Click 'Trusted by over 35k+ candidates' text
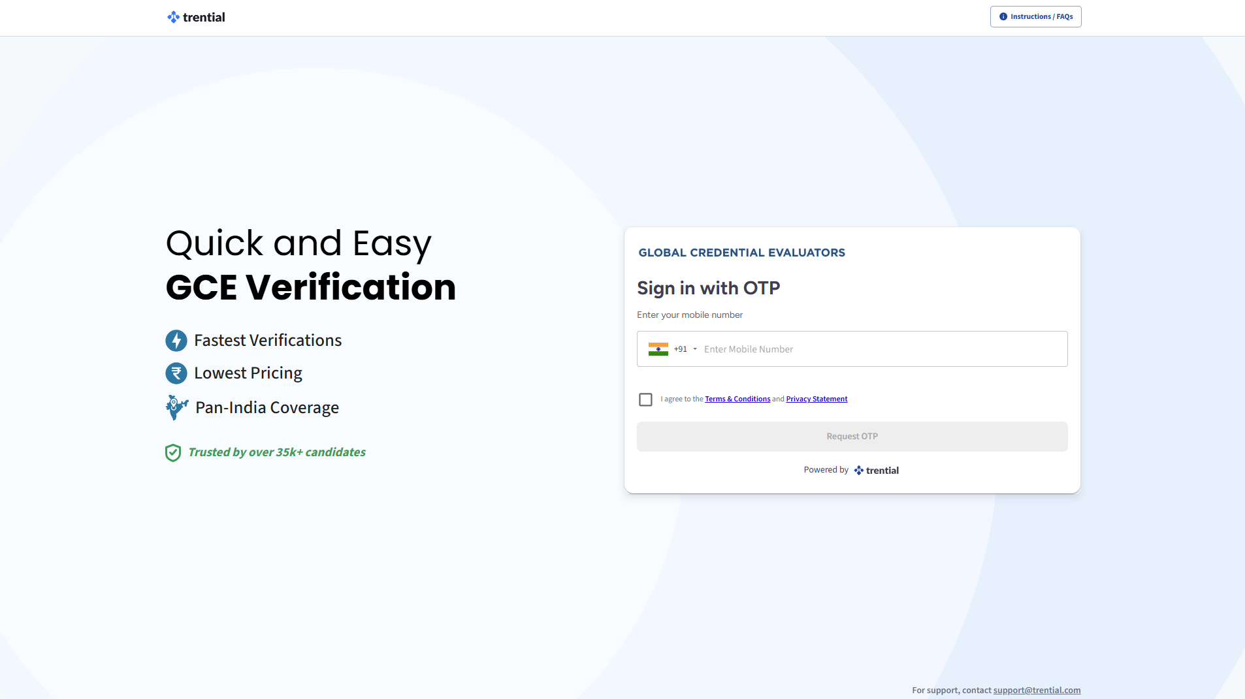Viewport: 1245px width, 699px height. 277,452
